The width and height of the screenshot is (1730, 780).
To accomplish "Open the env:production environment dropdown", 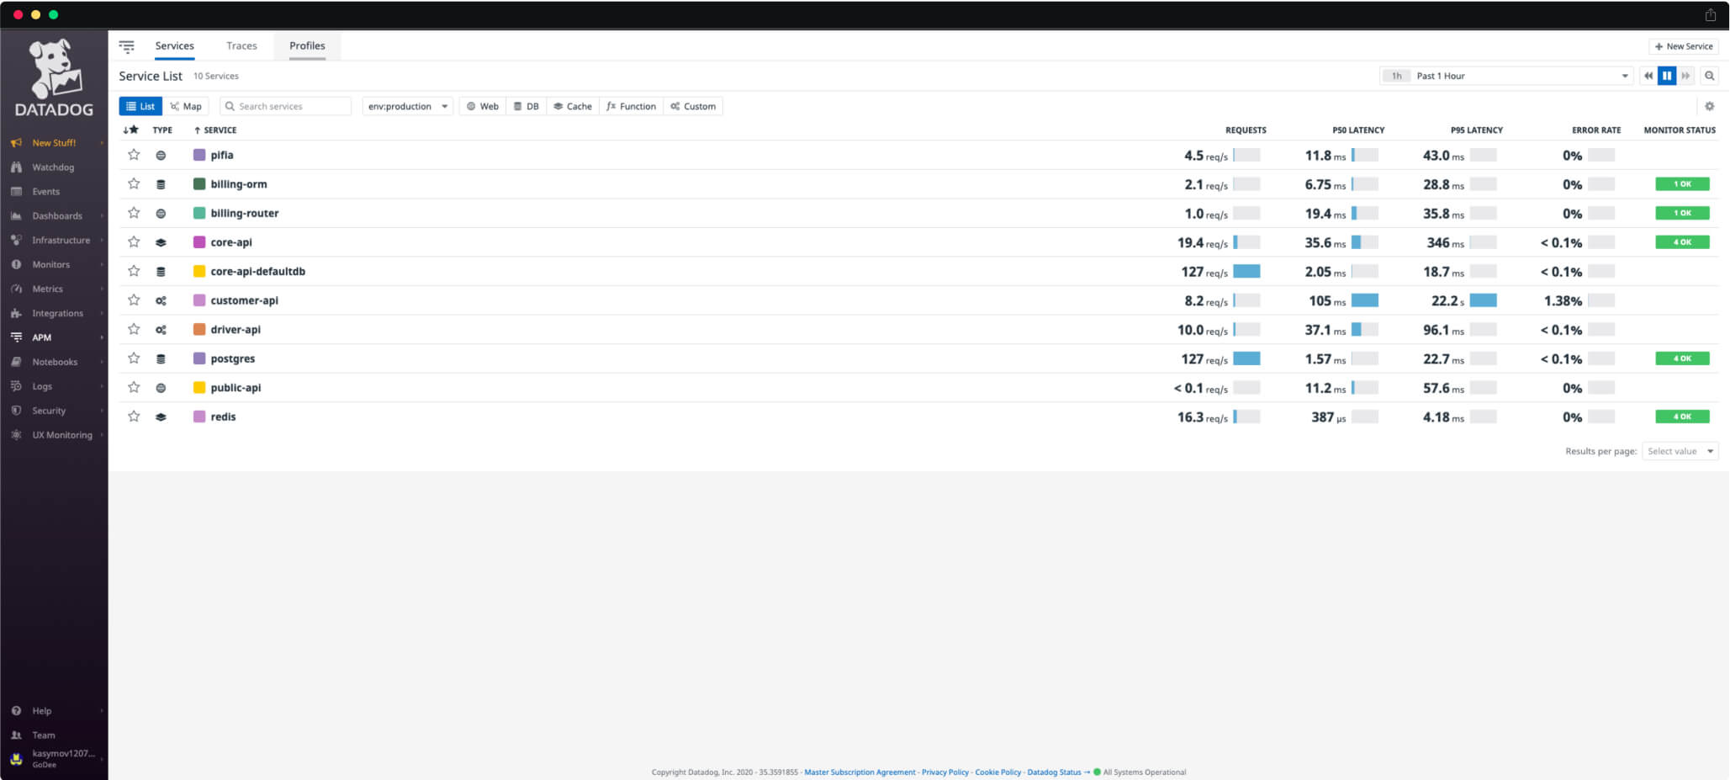I will click(x=407, y=106).
